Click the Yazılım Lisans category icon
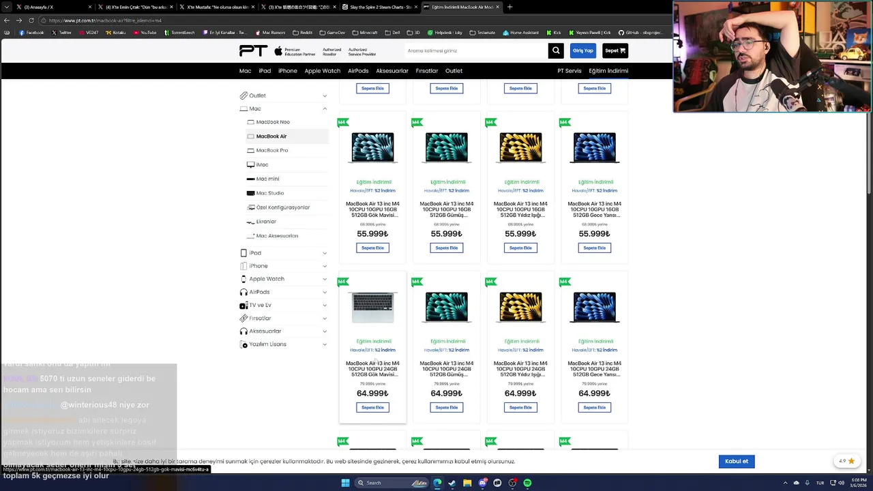This screenshot has width=873, height=491. pos(243,344)
